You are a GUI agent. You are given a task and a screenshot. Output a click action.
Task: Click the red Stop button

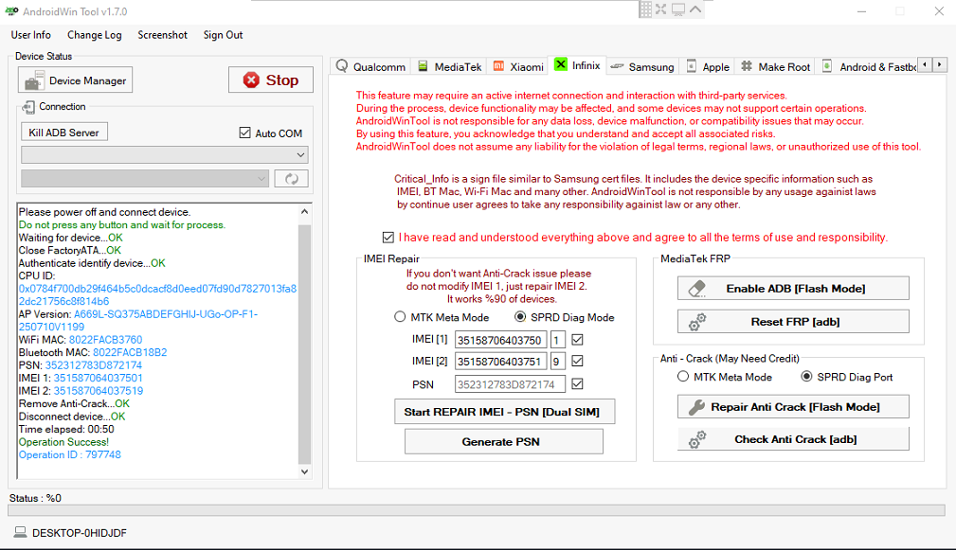271,80
